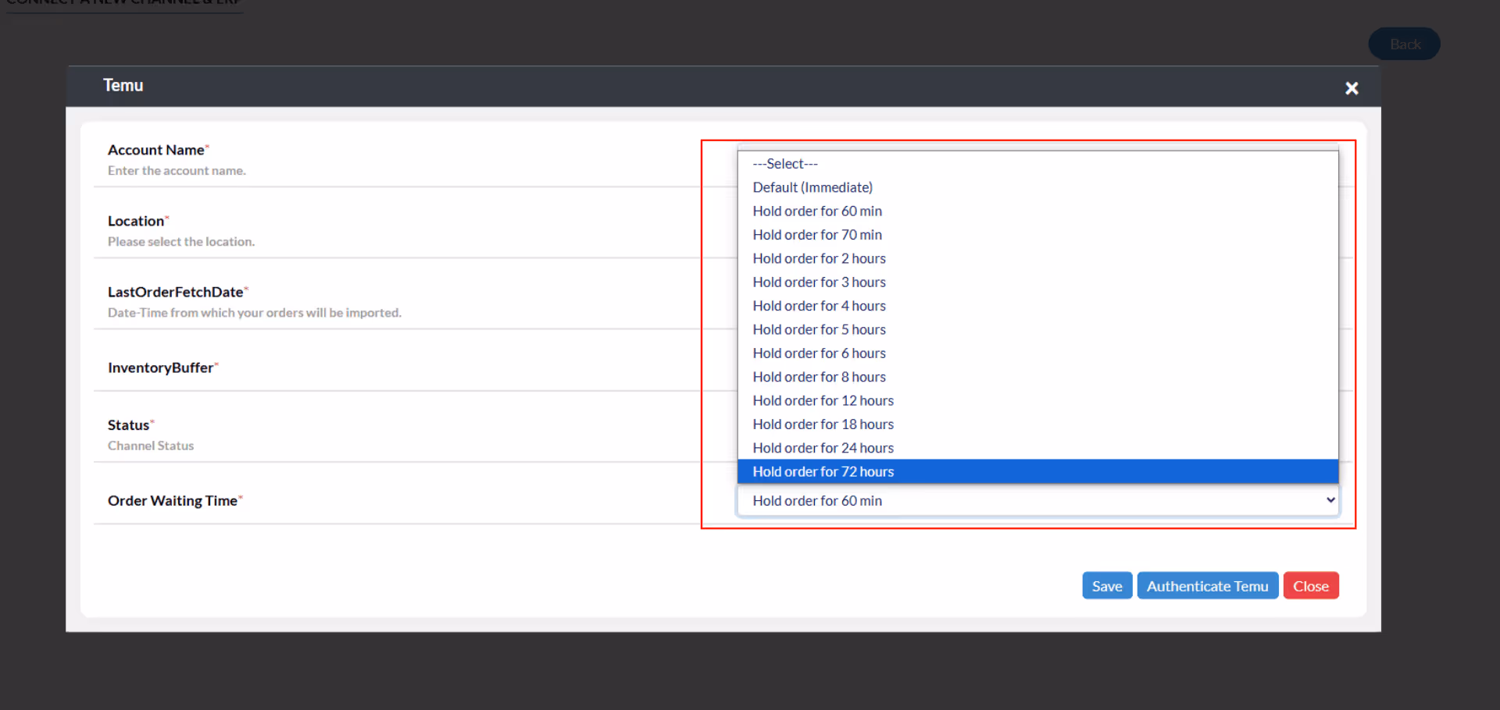Click the Status label
This screenshot has width=1500, height=710.
[x=129, y=425]
